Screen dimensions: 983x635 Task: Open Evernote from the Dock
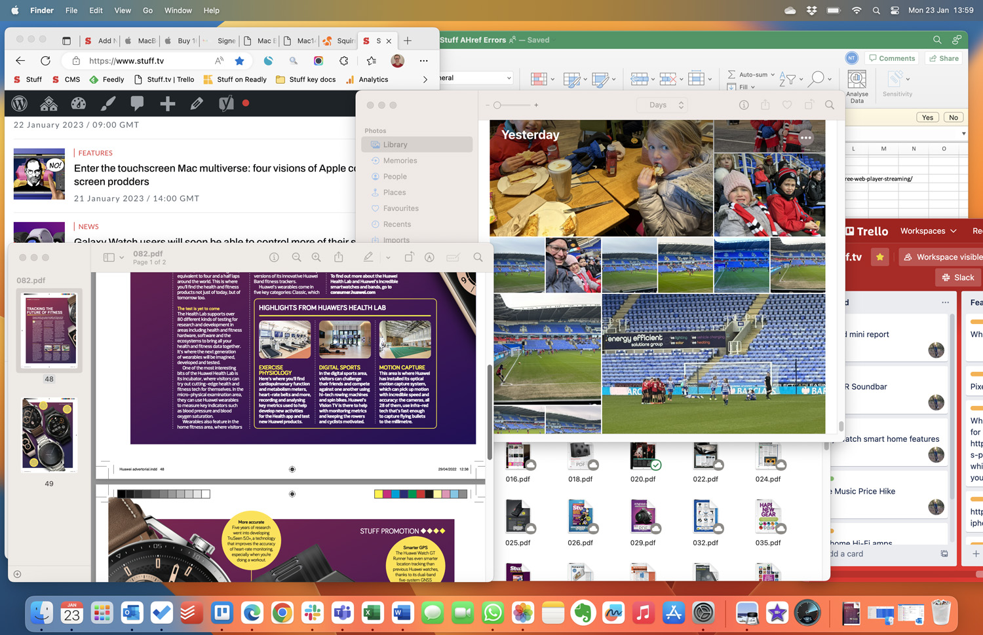pos(583,613)
